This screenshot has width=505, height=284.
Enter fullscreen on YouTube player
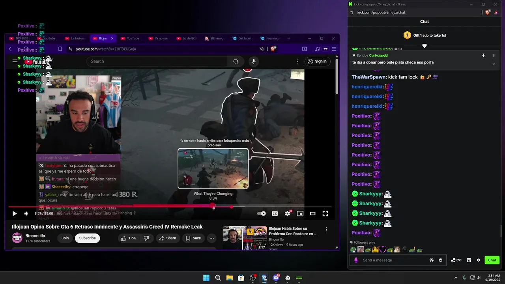coord(325,213)
